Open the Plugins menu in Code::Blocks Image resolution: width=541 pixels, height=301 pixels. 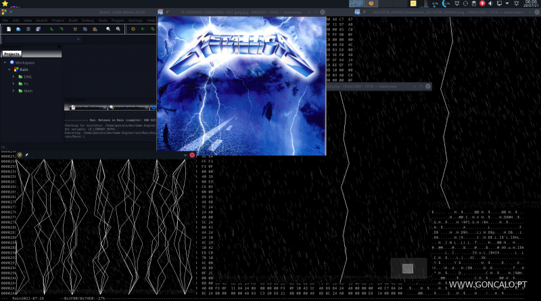118,20
